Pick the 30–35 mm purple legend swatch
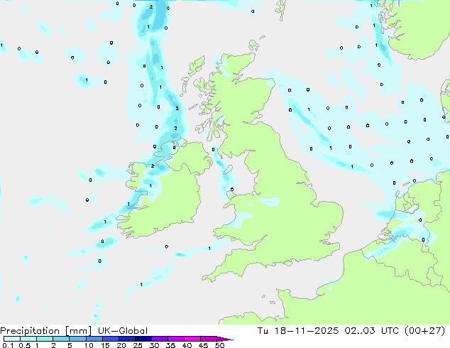This screenshot has height=348, width=450. [x=160, y=339]
